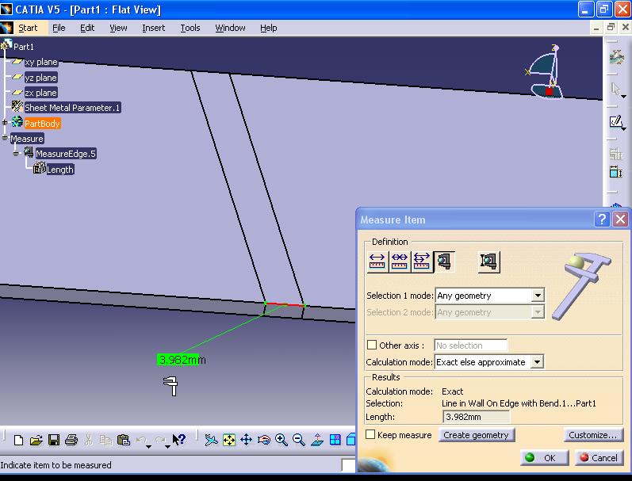Click the OK button
The image size is (632, 481).
click(544, 458)
